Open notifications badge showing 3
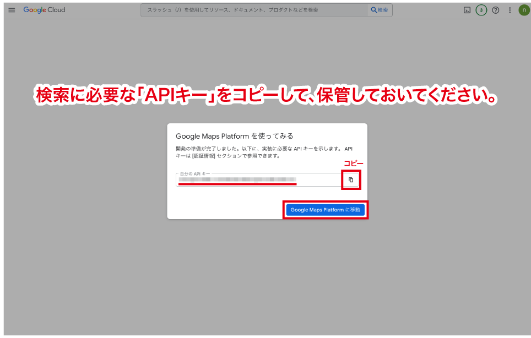This screenshot has width=531, height=338. 481,10
